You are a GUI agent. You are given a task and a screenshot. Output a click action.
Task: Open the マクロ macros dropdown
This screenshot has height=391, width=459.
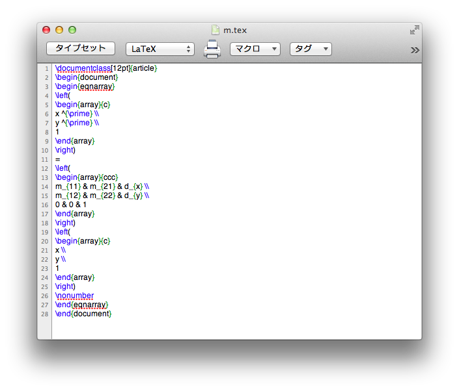(x=255, y=49)
